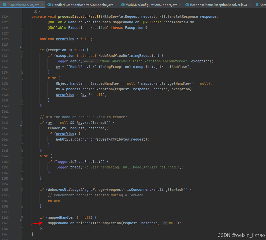Collapse the else block fold on line 1135

coord(22,78)
